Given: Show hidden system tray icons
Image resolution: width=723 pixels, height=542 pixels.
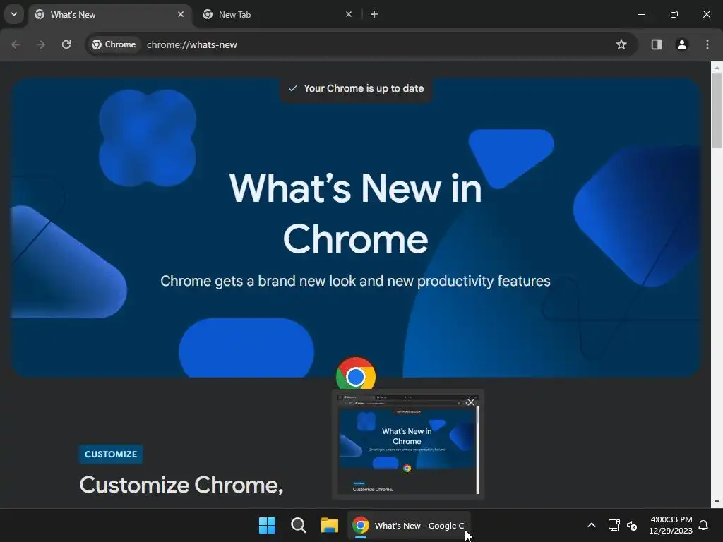Looking at the screenshot, I should coord(592,525).
